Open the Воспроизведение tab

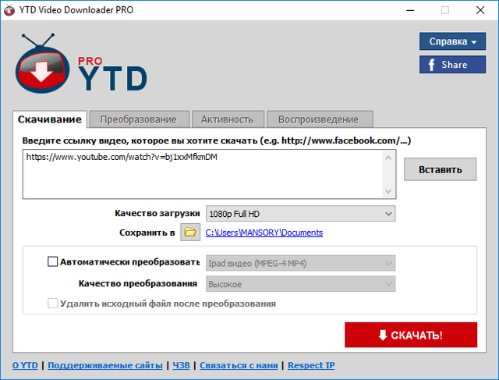[320, 119]
